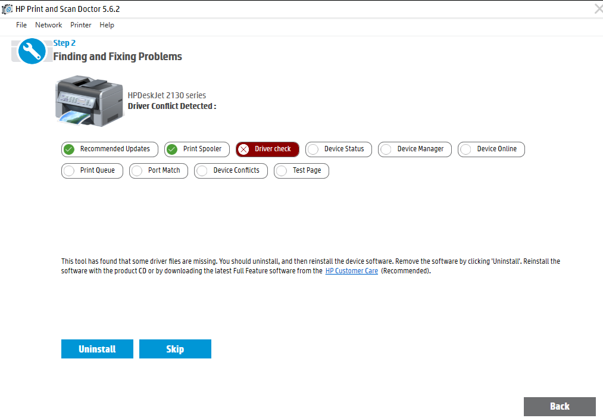The height and width of the screenshot is (418, 603).
Task: Click the Print Spooler check result icon
Action: coord(173,149)
